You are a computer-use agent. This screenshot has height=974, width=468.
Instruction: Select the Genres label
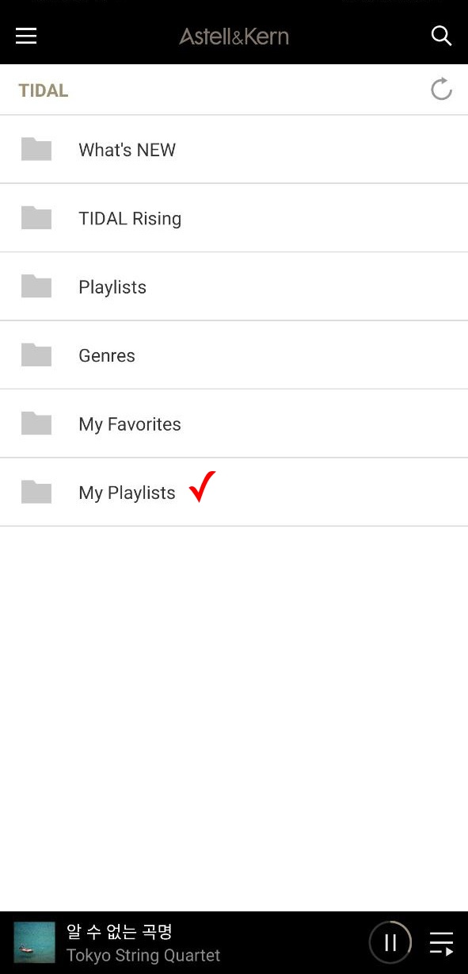(x=107, y=355)
